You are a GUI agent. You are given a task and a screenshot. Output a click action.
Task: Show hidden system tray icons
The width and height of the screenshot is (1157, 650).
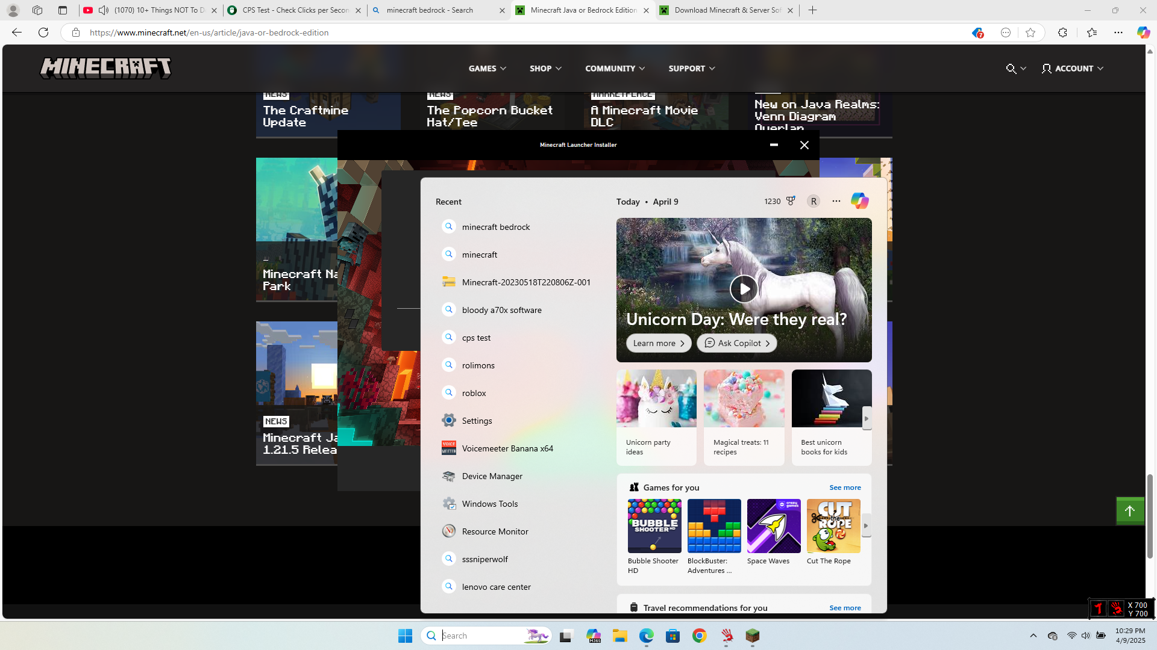pos(1033,636)
